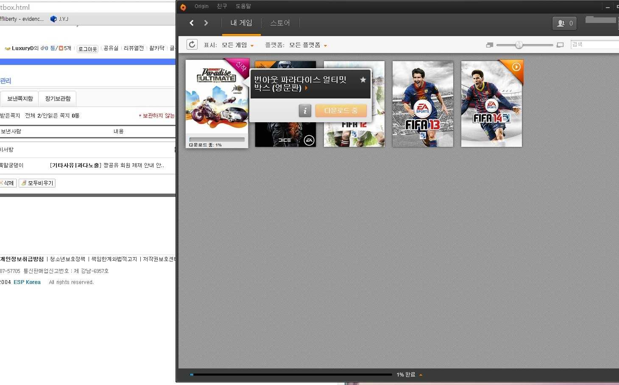This screenshot has width=619, height=385.
Task: Favorite Burnout Paradise with the star
Action: [x=363, y=79]
